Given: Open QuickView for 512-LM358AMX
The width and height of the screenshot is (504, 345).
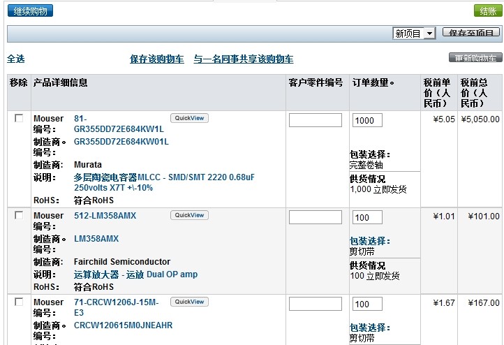Looking at the screenshot, I should coord(189,215).
